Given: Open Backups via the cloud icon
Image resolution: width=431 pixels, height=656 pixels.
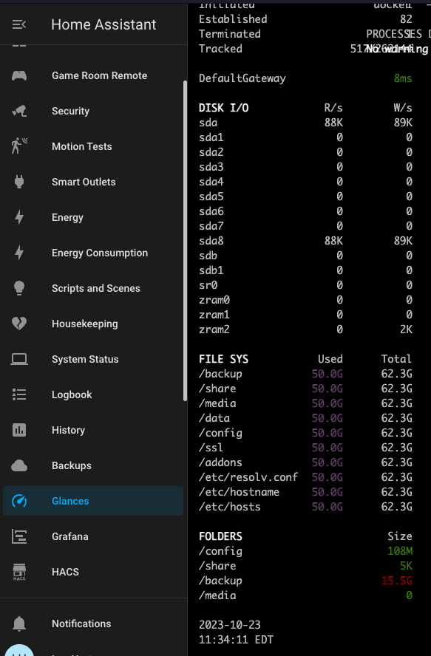Looking at the screenshot, I should (18, 465).
